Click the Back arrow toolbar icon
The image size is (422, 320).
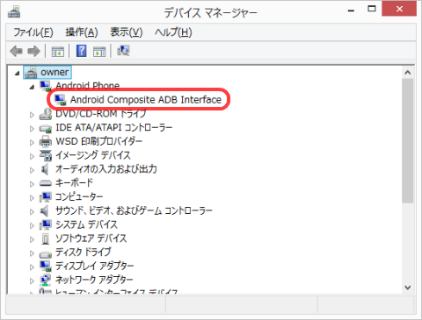16,51
